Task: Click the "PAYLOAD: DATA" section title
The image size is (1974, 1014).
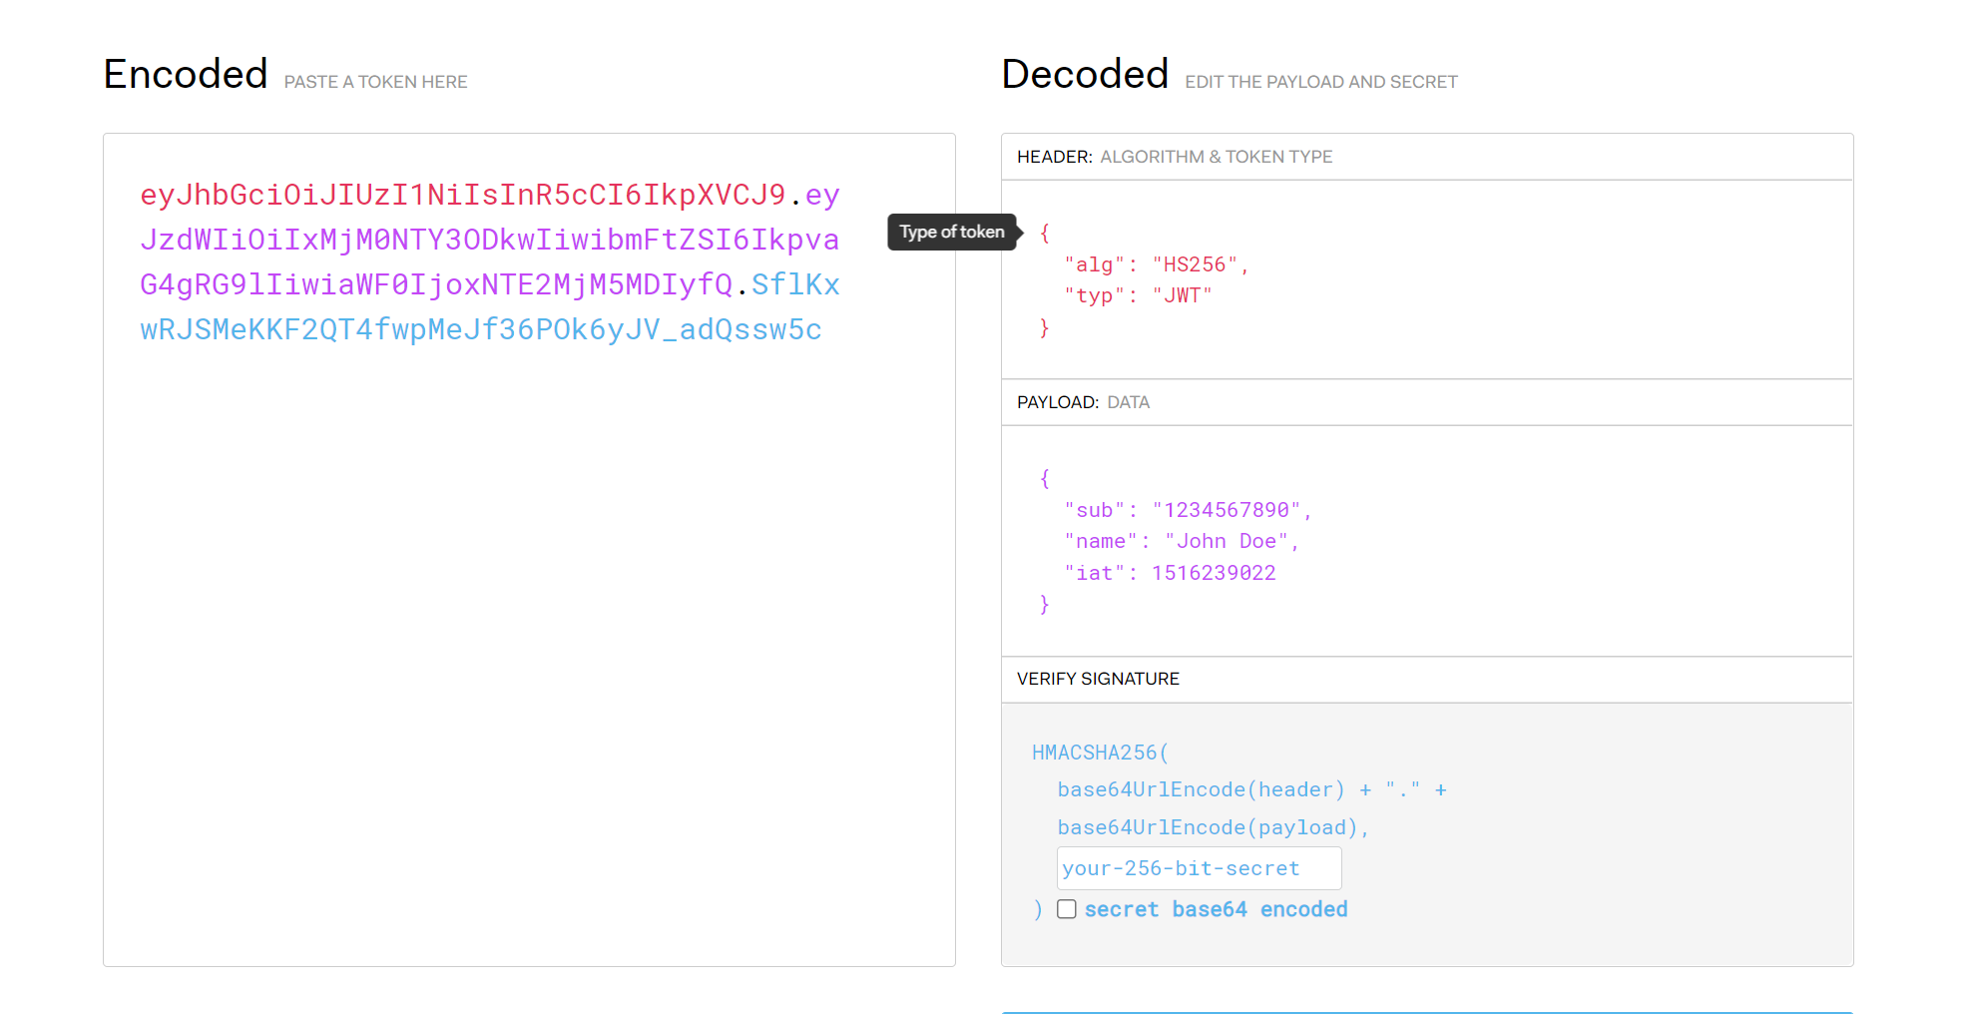Action: click(1083, 402)
